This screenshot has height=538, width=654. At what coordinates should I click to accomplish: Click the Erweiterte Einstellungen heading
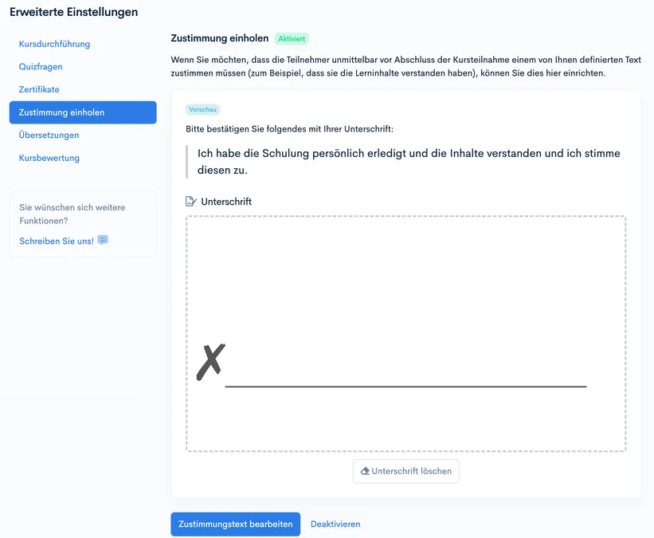click(x=74, y=12)
